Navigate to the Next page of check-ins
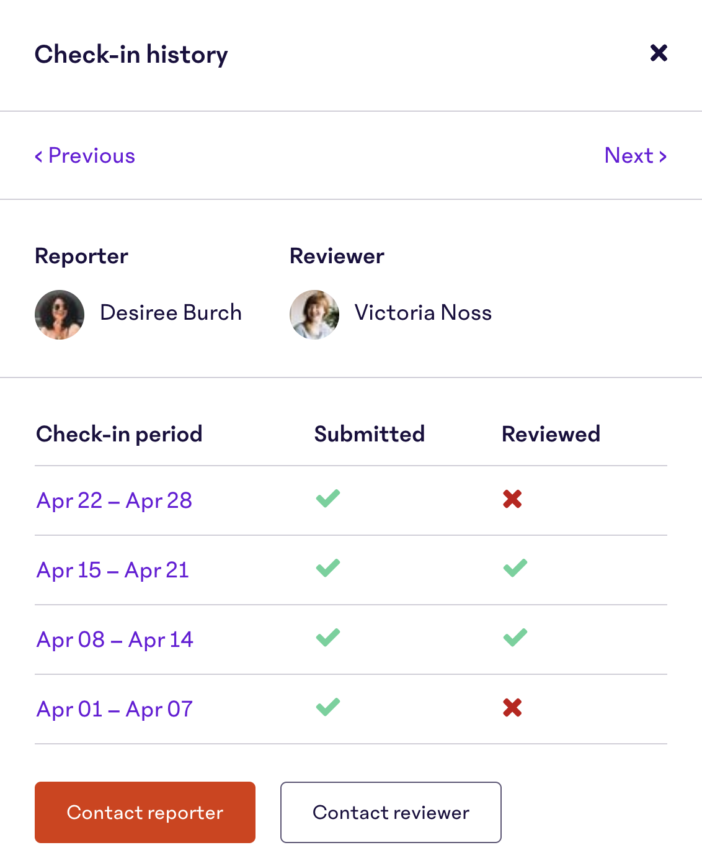Screen dimensions: 702x863 [635, 156]
